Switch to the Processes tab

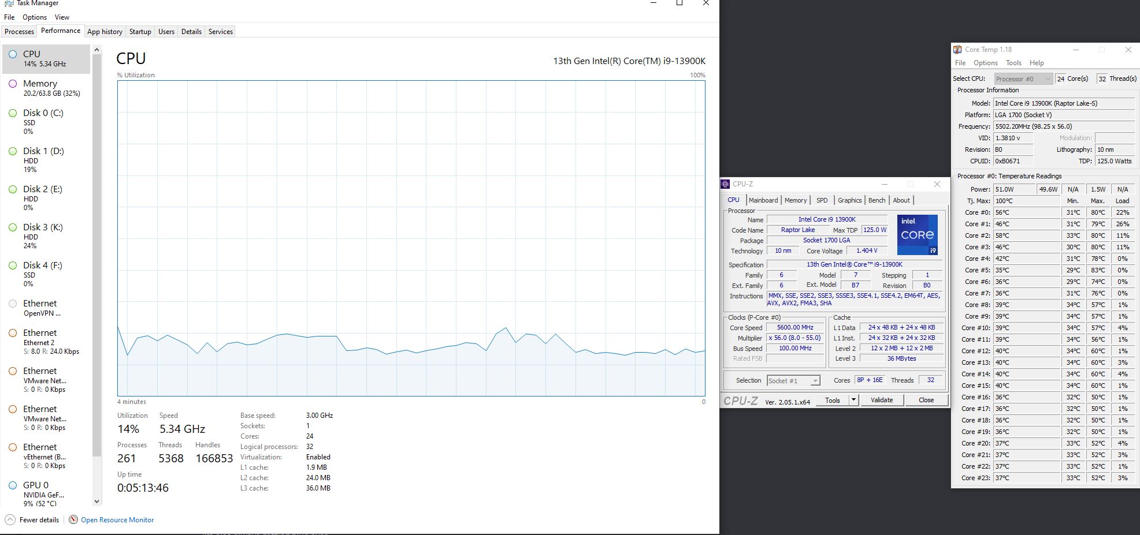coord(20,32)
